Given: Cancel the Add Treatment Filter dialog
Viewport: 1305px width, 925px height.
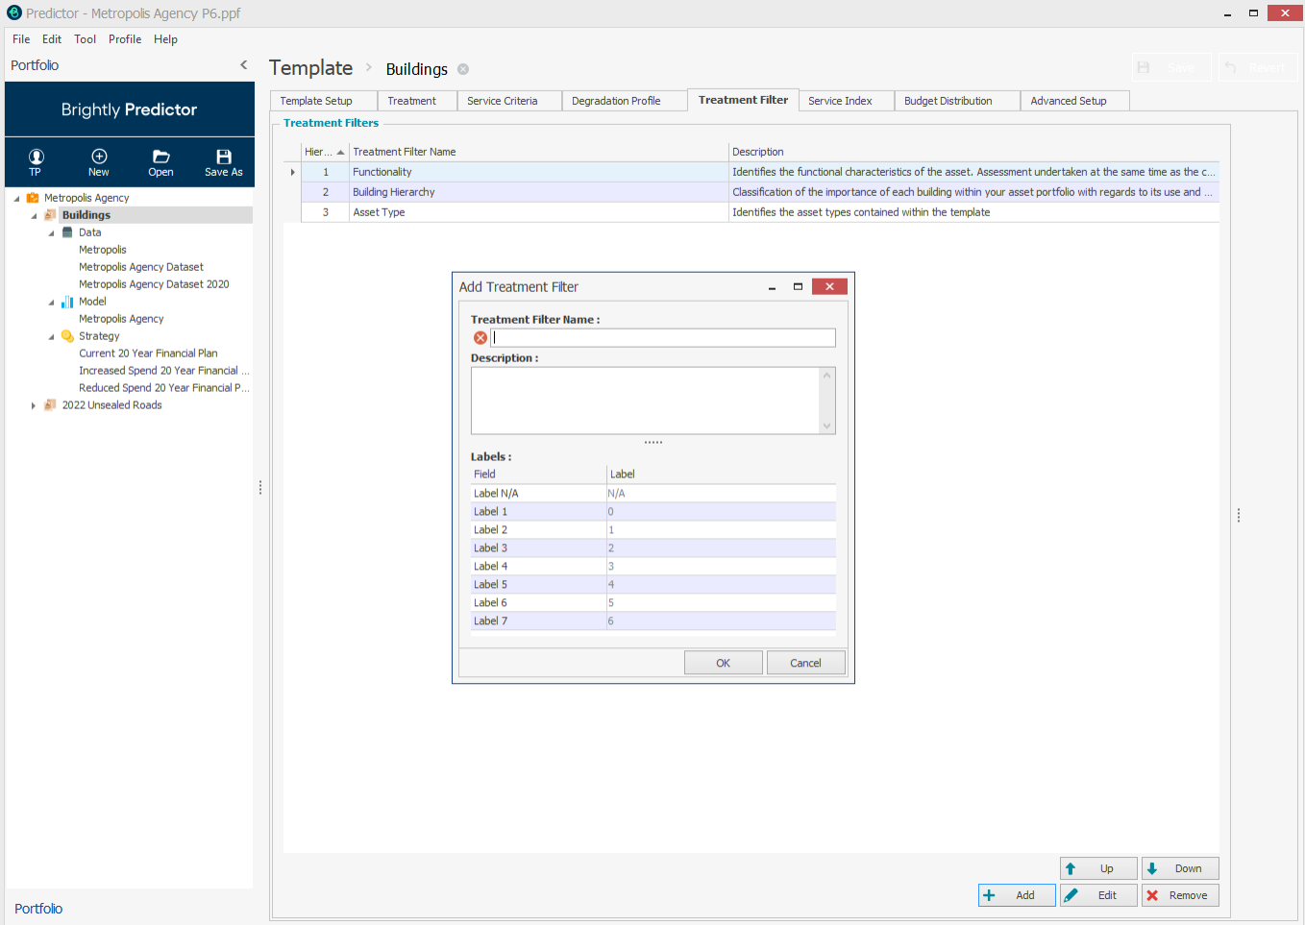Looking at the screenshot, I should (x=805, y=663).
